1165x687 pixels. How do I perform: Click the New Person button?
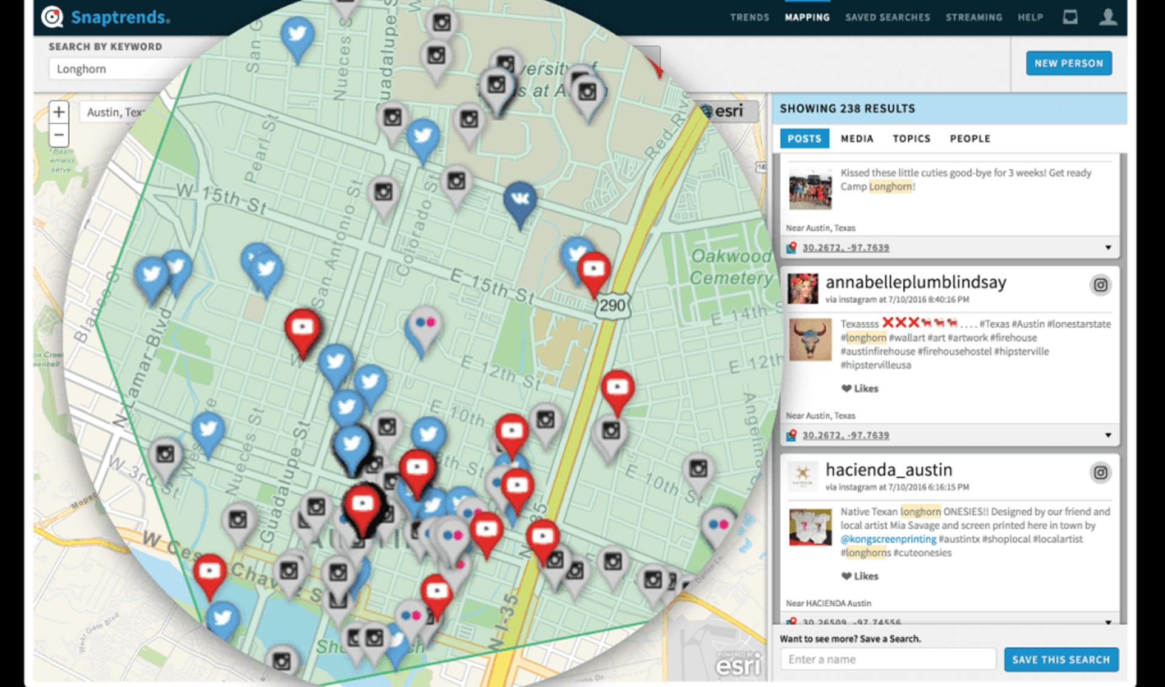(x=1069, y=63)
